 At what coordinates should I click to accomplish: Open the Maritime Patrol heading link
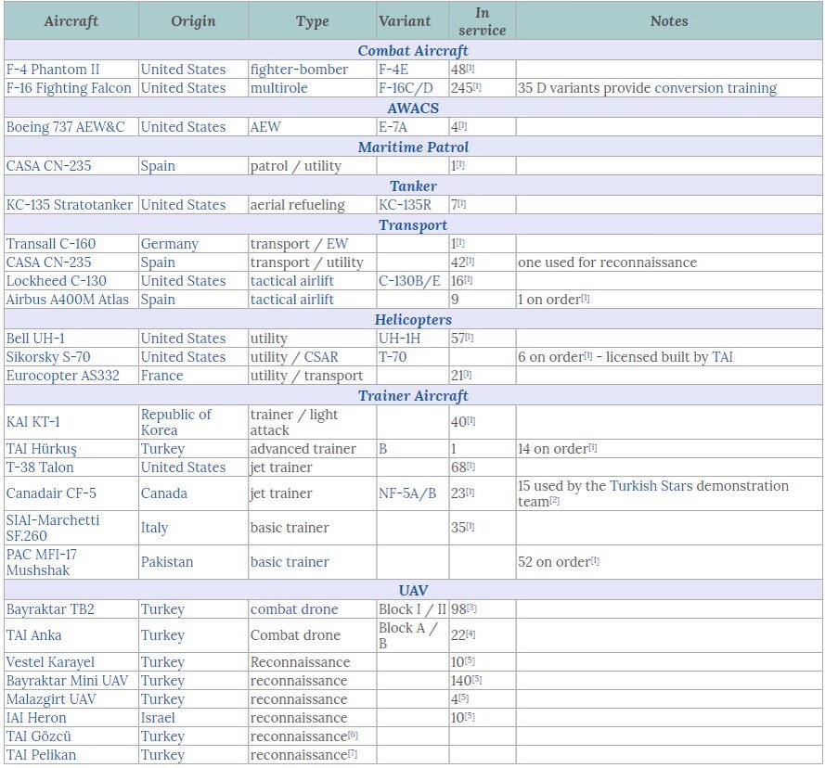(x=413, y=147)
